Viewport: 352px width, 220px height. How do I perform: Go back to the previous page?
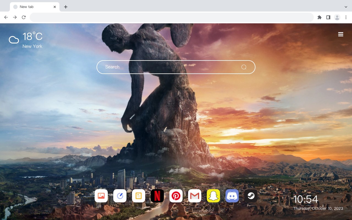6,17
